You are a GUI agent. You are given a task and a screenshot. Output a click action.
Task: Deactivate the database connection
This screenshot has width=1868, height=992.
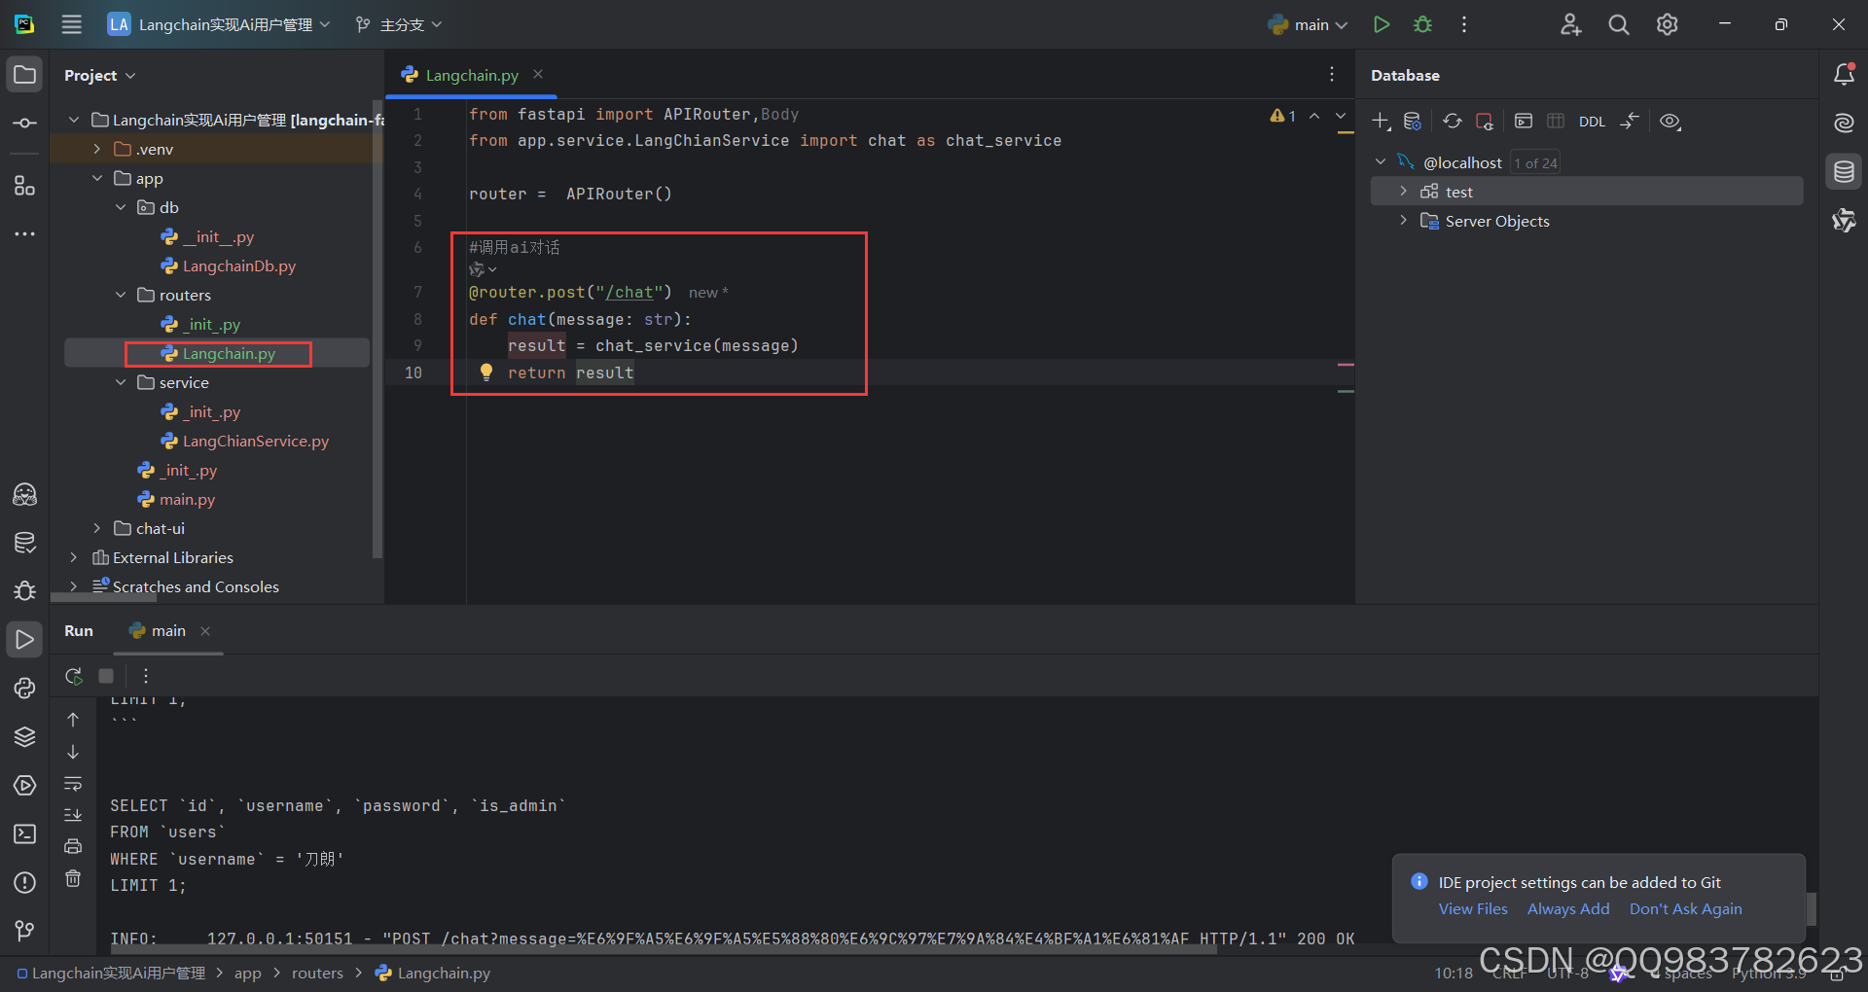click(x=1484, y=122)
